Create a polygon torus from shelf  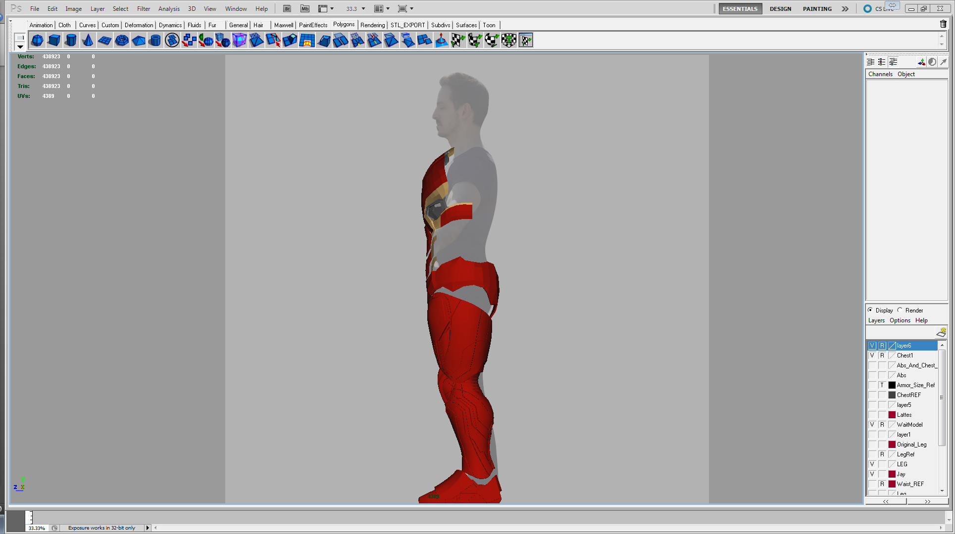[x=121, y=41]
